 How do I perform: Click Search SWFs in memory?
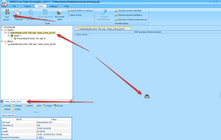click(80, 11)
